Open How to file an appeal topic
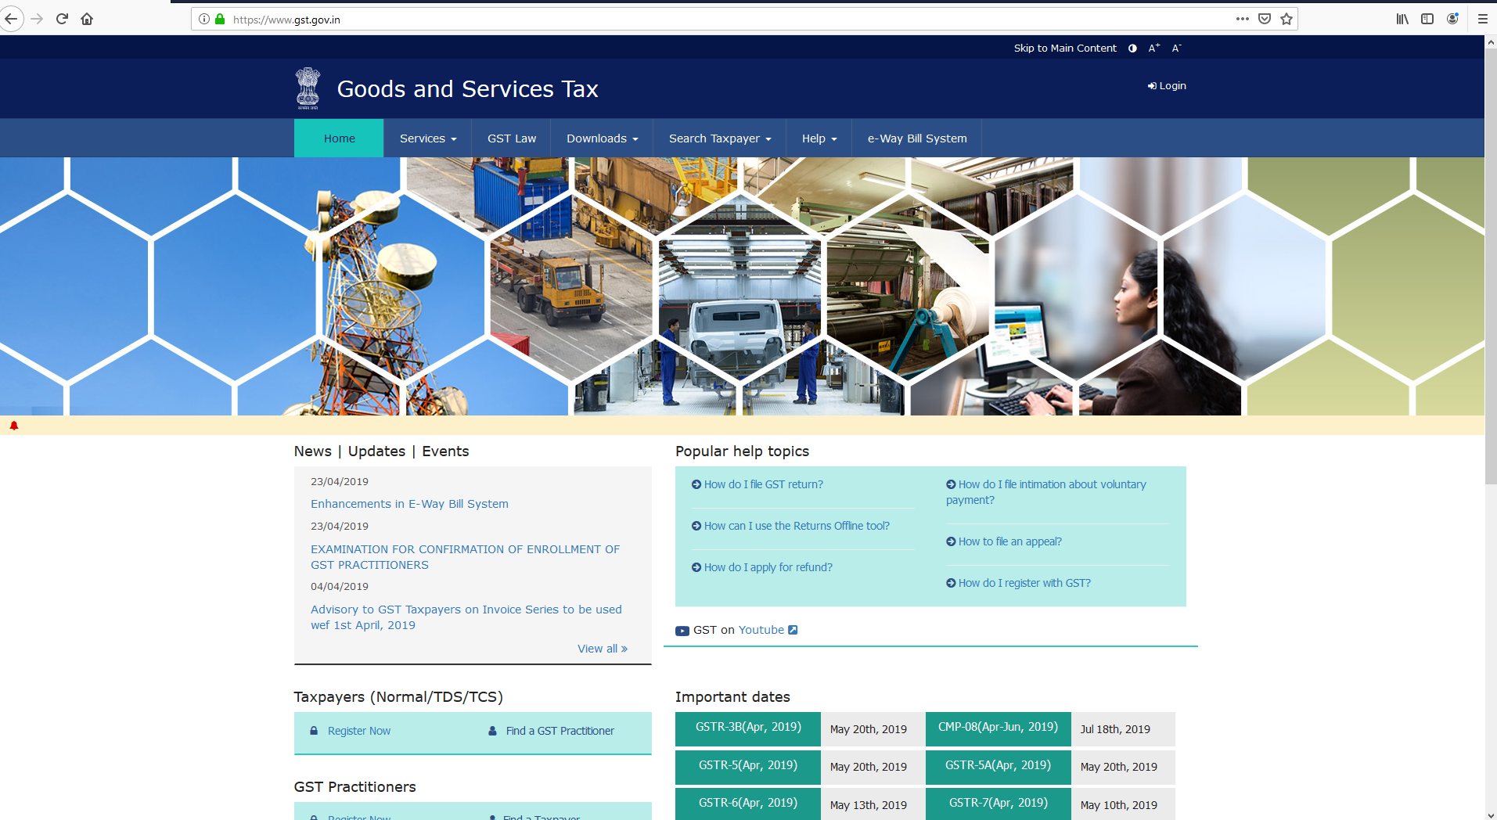The height and width of the screenshot is (820, 1497). tap(1004, 541)
